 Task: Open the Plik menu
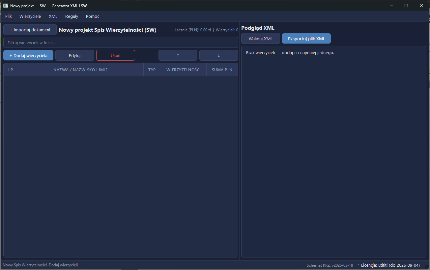9,16
